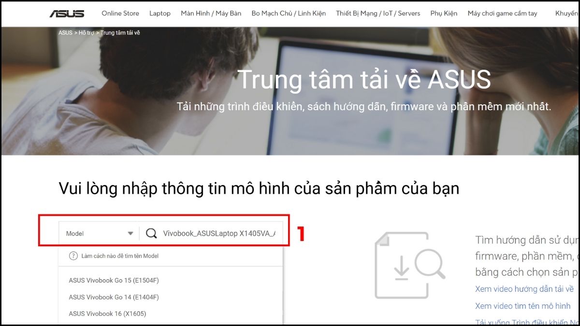Image resolution: width=580 pixels, height=326 pixels.
Task: Click the magnifying glass search icon
Action: (151, 233)
